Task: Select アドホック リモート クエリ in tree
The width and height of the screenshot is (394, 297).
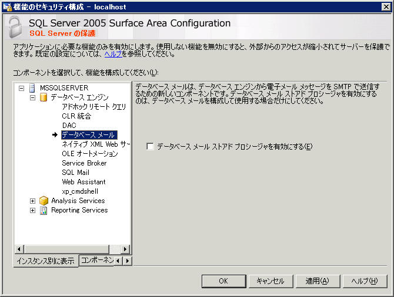Action: click(x=94, y=107)
